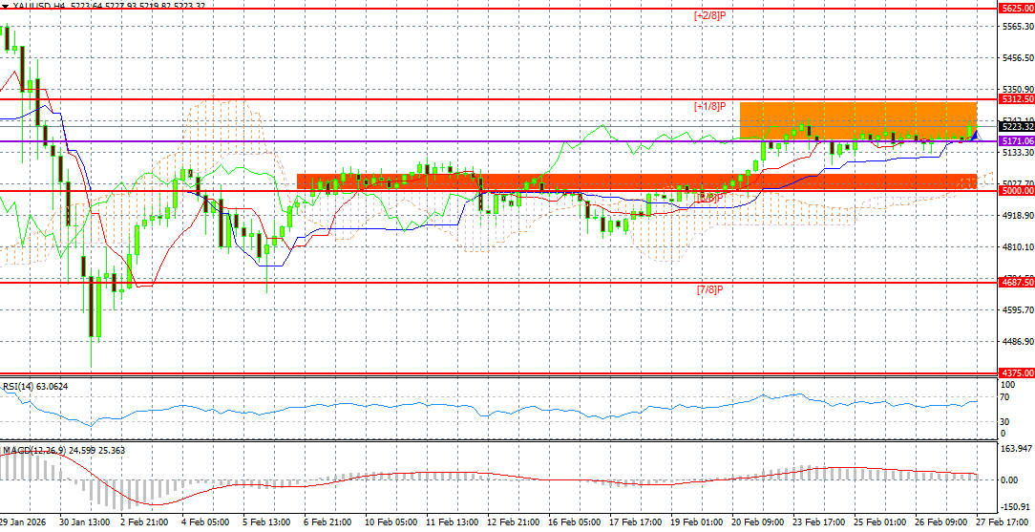
Task: Click the red 5625.00 price level tag
Action: 1017,9
